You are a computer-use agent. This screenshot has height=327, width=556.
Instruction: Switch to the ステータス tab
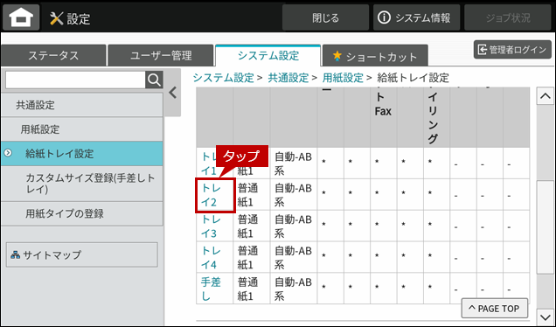click(x=53, y=56)
